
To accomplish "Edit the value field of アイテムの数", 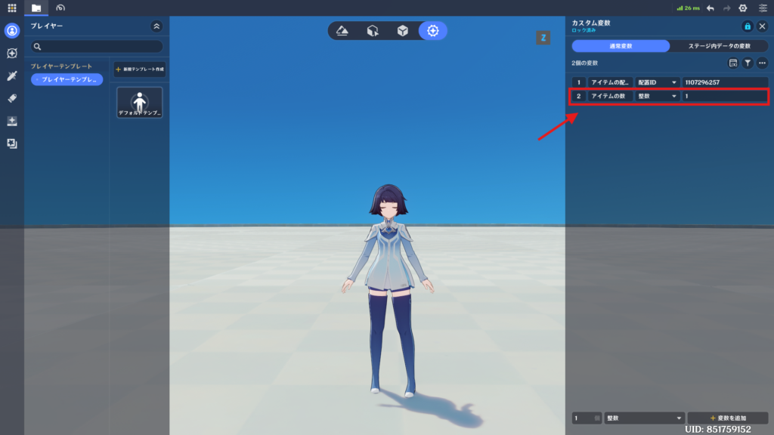I will 725,96.
